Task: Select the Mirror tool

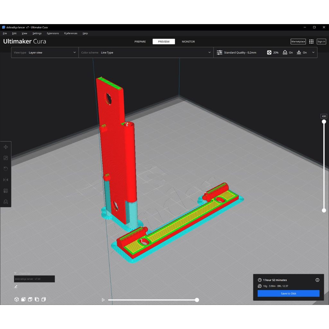Action: click(x=5, y=180)
